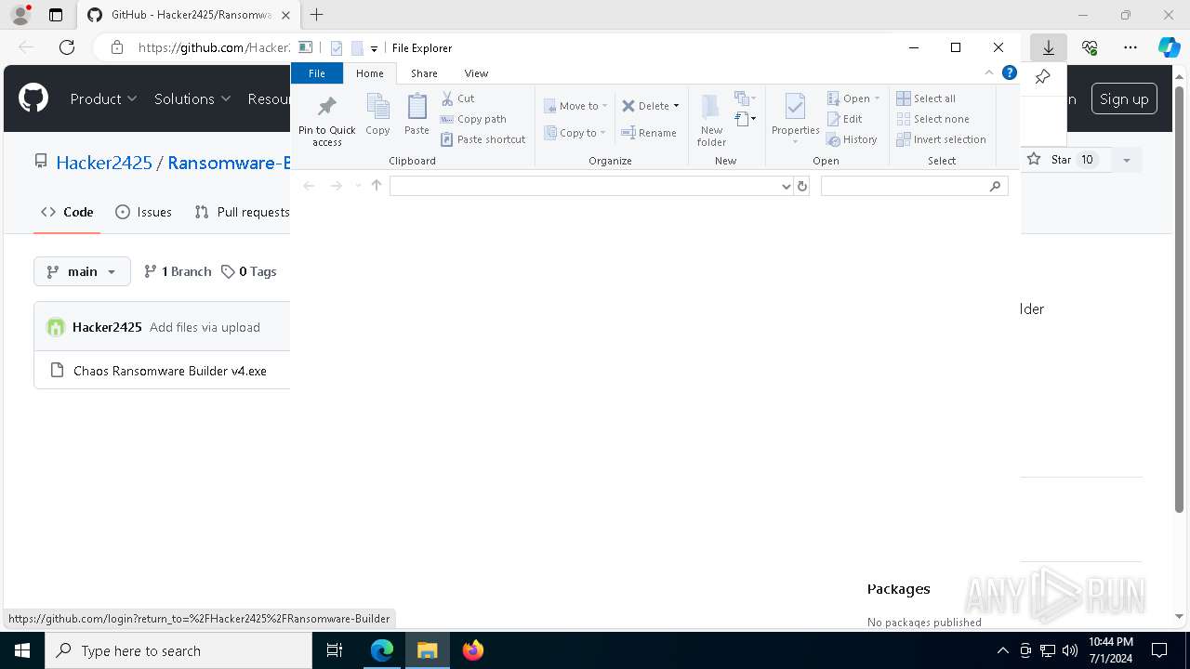Show file History from ribbon
This screenshot has width=1190, height=669.
(852, 139)
